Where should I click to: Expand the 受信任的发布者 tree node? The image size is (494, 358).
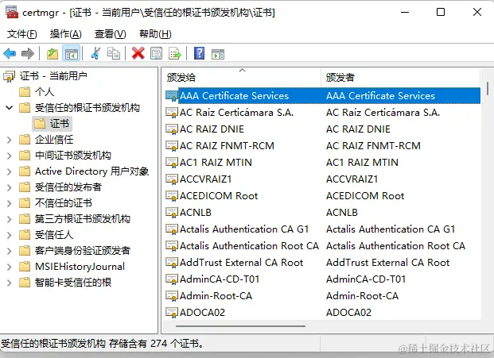(9, 187)
